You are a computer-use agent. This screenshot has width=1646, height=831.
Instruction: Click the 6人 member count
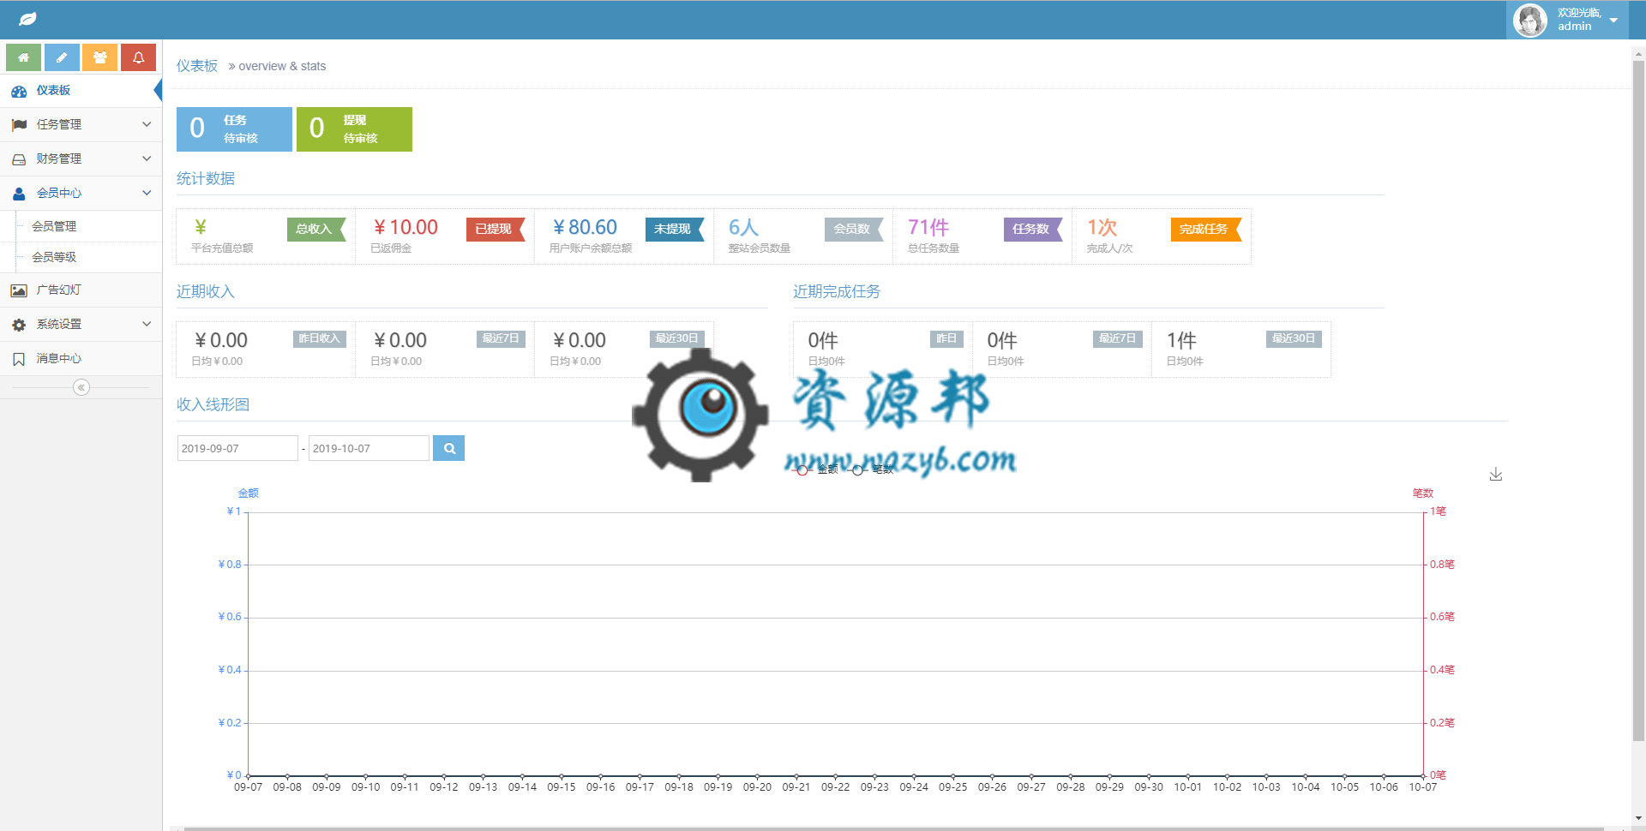(x=743, y=227)
